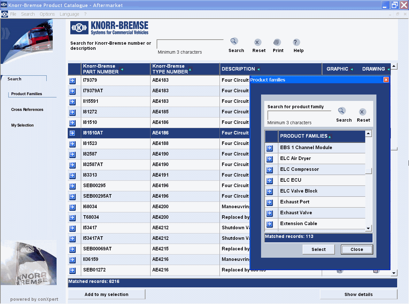Sort by DESCRIPTION column header
Viewport: 409px width, 304px height.
[x=271, y=69]
